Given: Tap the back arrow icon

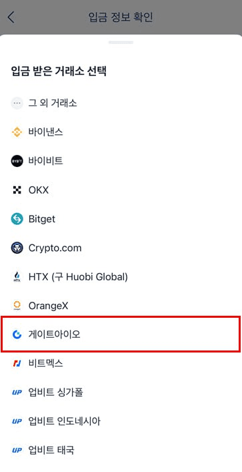Looking at the screenshot, I should pos(11,17).
